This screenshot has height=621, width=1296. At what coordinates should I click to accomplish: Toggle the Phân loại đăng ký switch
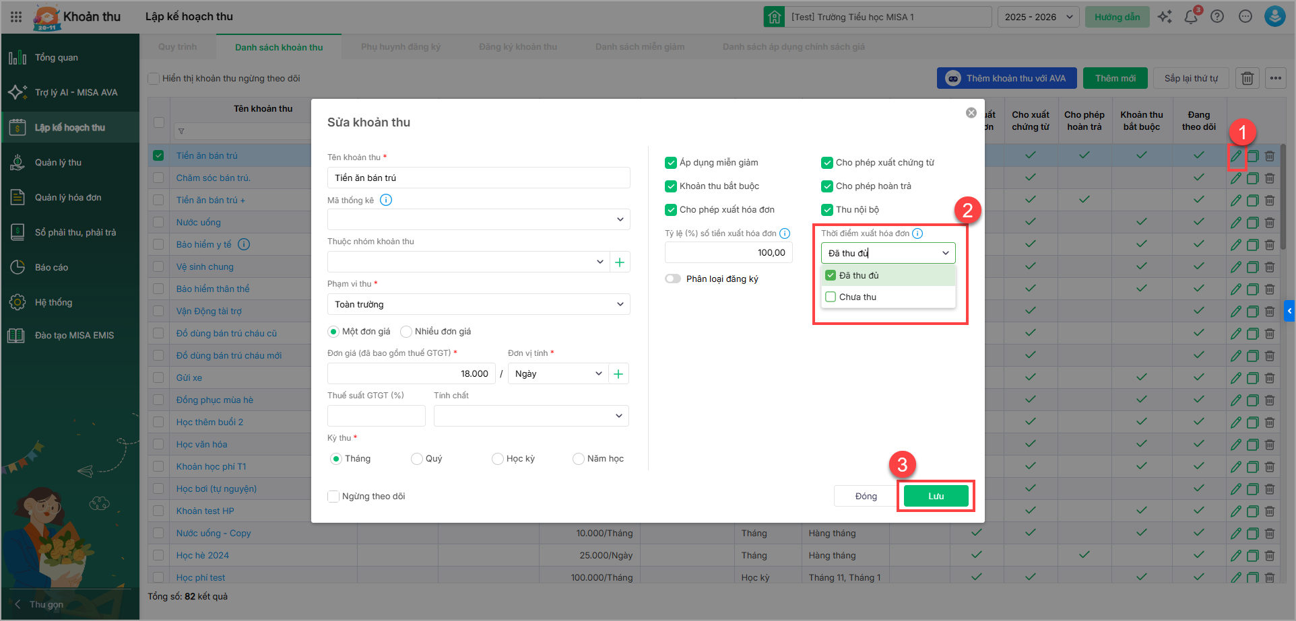pos(673,279)
